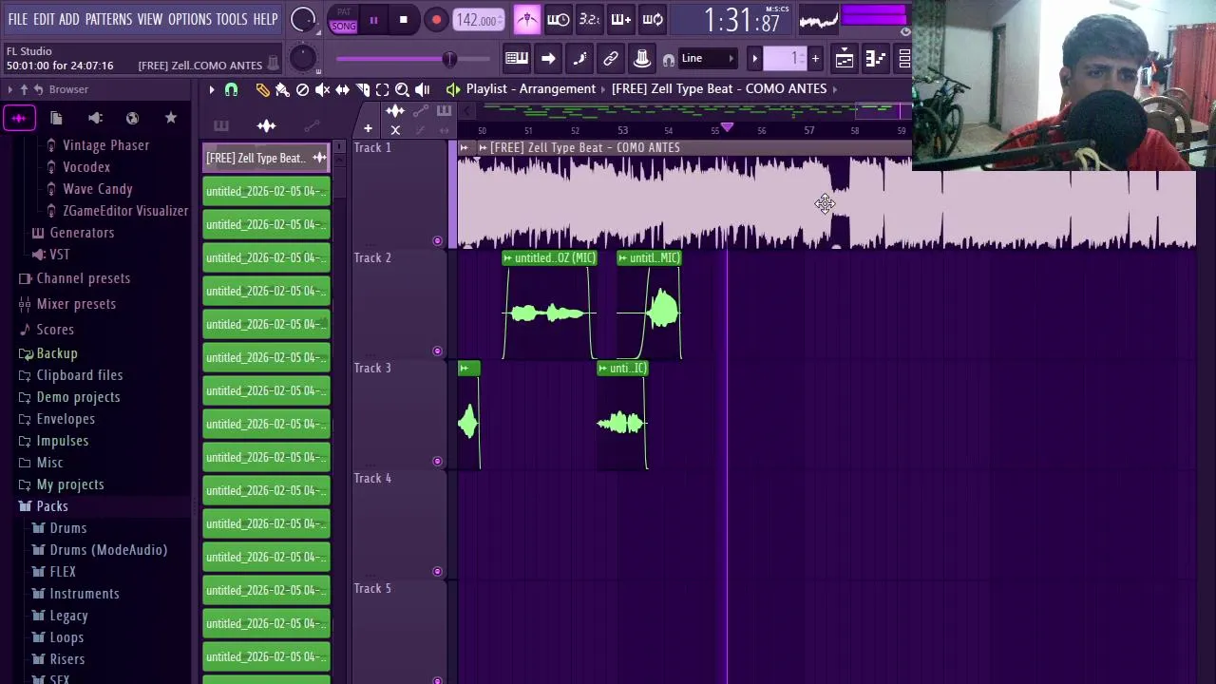Toggle the green playlist snap magnet
The image size is (1216, 684).
click(x=231, y=89)
